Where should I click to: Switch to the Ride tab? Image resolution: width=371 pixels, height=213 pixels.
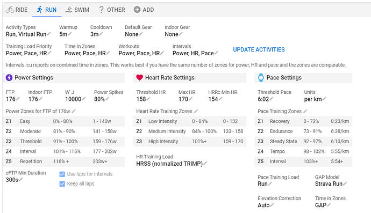[17, 10]
